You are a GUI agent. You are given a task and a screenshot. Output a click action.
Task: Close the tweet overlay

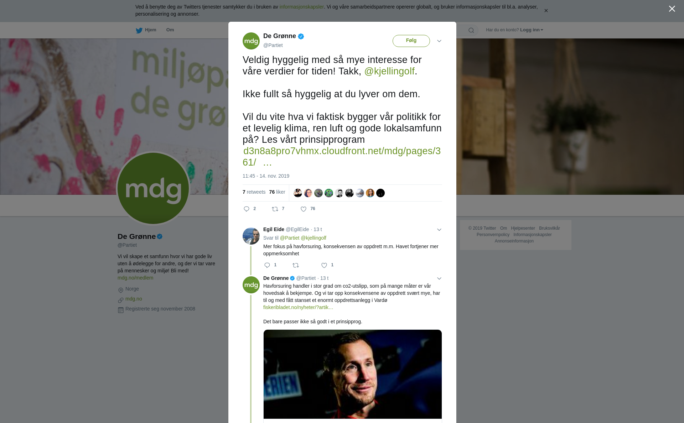coord(672,9)
